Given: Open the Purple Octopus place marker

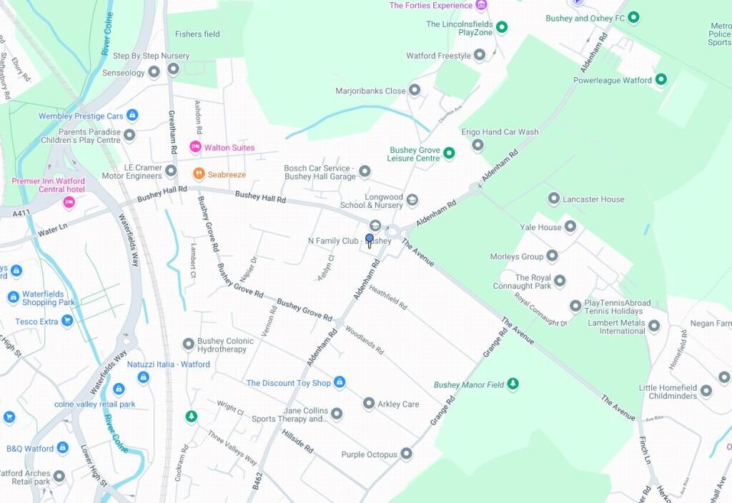Looking at the screenshot, I should (406, 453).
